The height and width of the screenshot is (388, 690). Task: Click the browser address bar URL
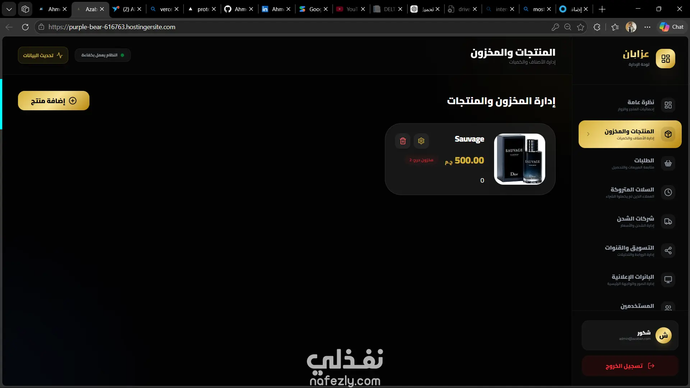click(112, 27)
